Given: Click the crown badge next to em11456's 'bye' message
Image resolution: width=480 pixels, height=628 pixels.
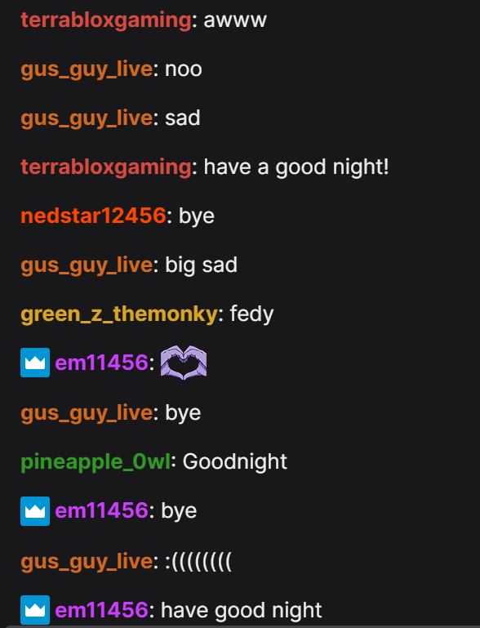Looking at the screenshot, I should (35, 511).
